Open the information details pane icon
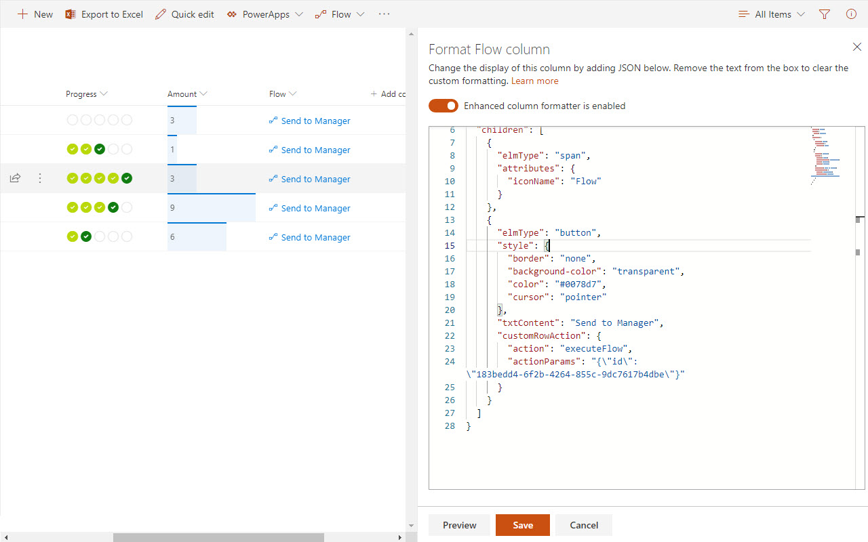The width and height of the screenshot is (868, 542). tap(851, 14)
